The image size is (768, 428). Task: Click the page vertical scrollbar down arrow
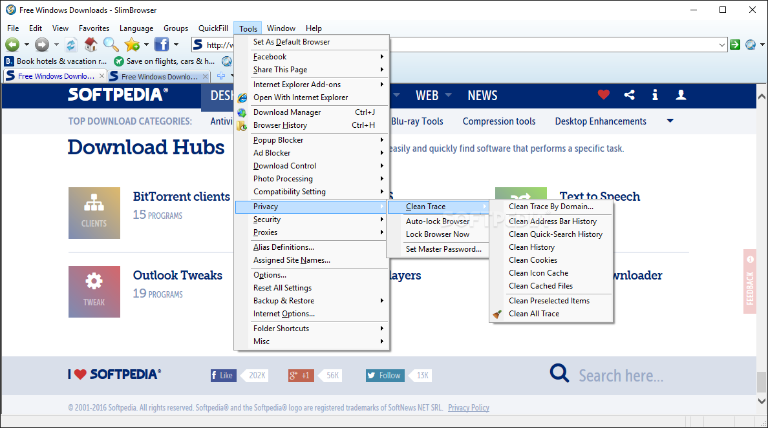point(762,401)
